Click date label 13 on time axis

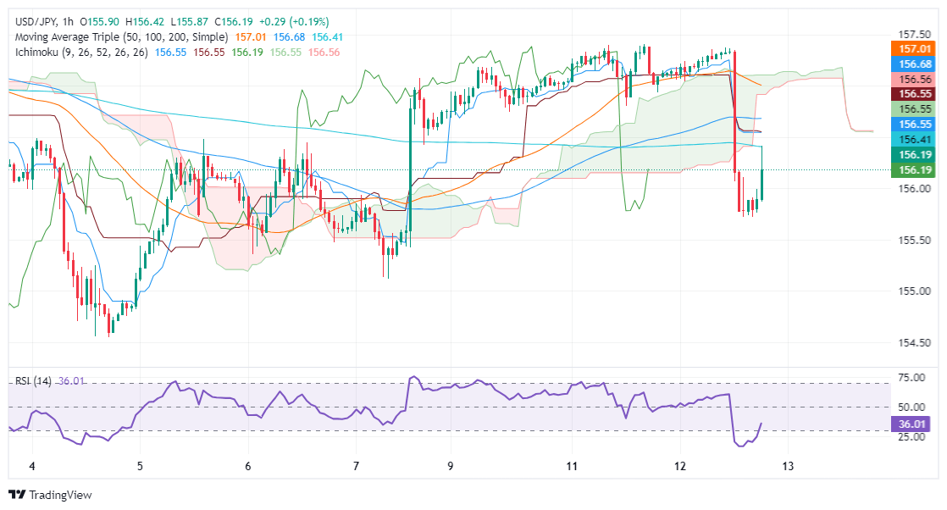coord(787,467)
